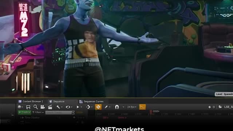Open the dropdown arrow beside diamond key icon
This screenshot has width=233, height=131.
(x=92, y=107)
